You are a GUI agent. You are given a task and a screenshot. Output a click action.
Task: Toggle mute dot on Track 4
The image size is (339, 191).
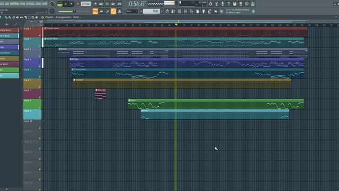pyautogui.click(x=40, y=66)
